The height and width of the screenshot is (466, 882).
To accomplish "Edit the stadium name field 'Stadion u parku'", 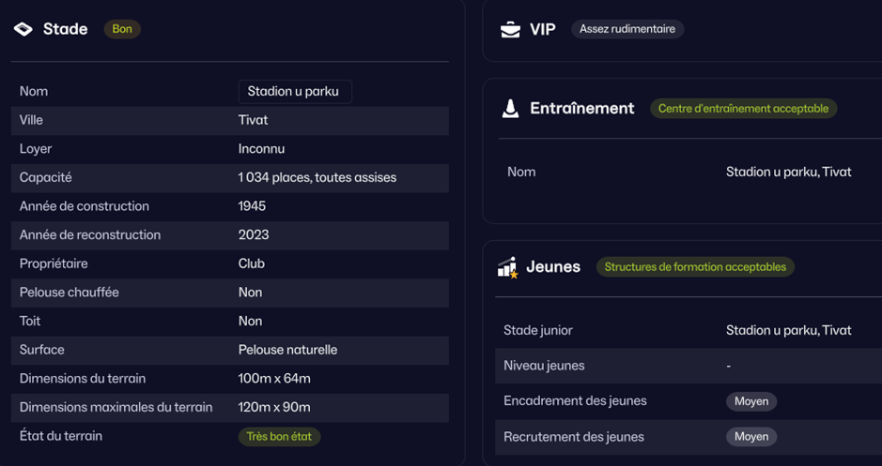I will tap(294, 91).
